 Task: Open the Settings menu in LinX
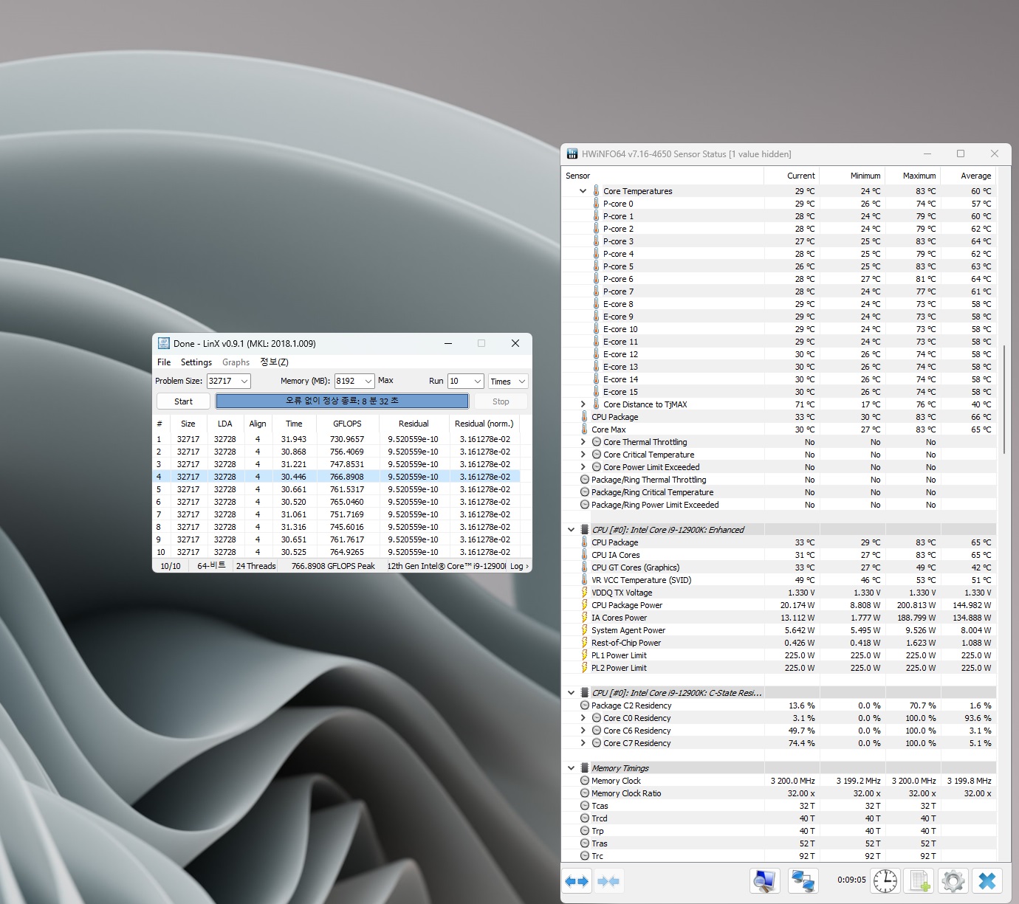point(196,362)
